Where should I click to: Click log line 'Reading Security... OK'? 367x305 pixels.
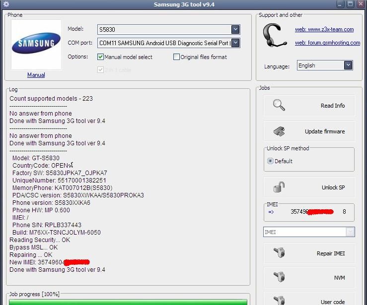(40, 240)
